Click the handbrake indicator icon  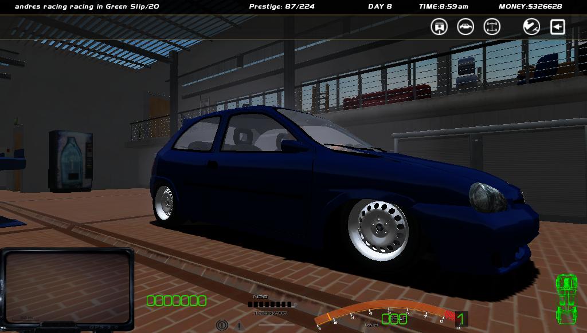click(222, 325)
